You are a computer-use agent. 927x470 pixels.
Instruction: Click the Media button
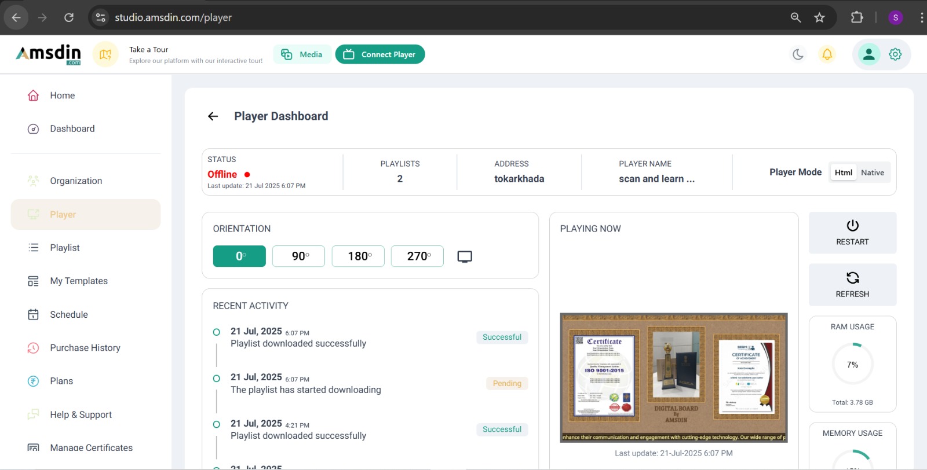tap(302, 54)
